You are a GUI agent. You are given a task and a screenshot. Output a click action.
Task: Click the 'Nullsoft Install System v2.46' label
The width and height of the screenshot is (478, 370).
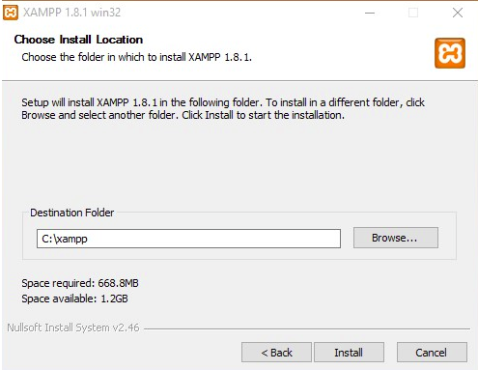(x=73, y=327)
